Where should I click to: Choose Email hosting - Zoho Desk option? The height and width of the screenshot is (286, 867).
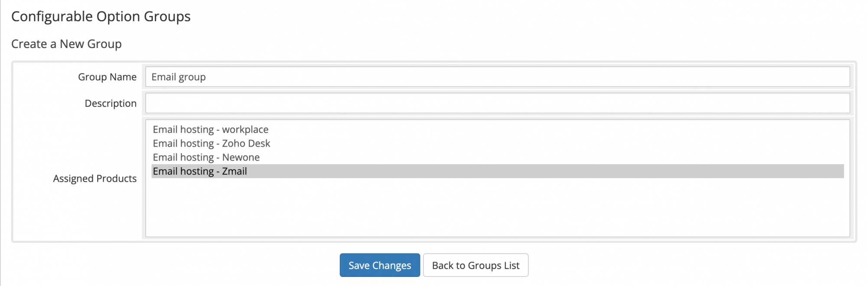(212, 143)
